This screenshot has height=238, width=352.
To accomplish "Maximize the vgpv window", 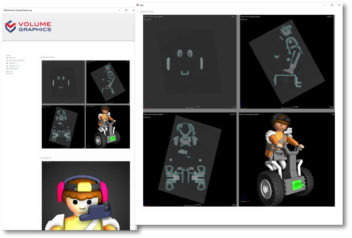I will tap(332, 5).
